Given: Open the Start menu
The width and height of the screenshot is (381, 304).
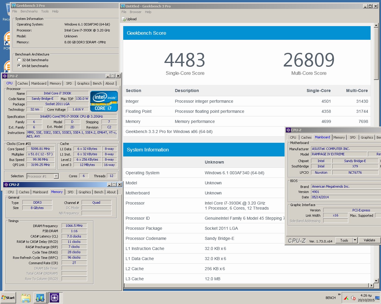Looking at the screenshot, I should pyautogui.click(x=8, y=297).
